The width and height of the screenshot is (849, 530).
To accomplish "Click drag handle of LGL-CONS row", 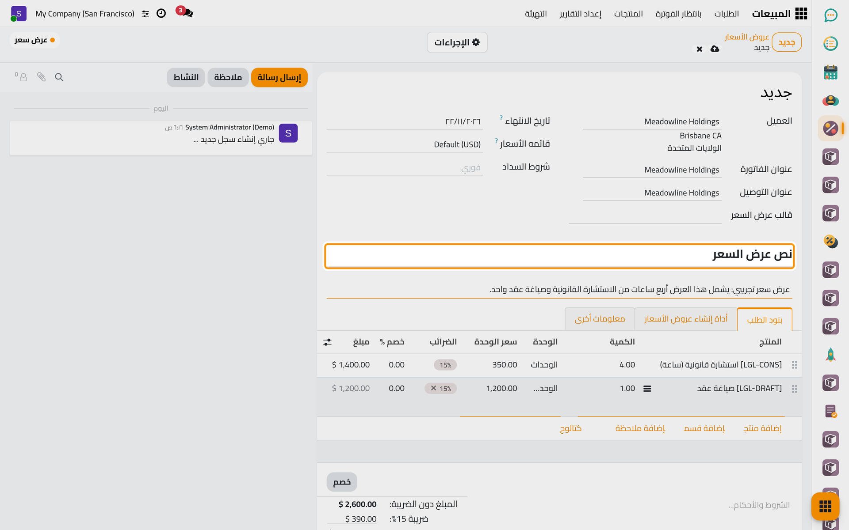I will point(794,365).
